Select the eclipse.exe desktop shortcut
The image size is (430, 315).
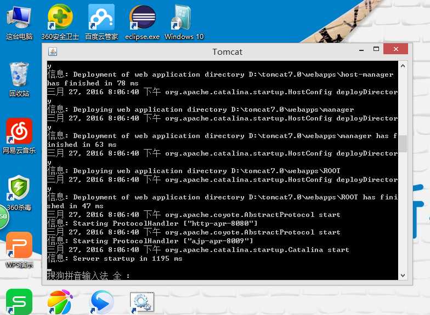143,22
